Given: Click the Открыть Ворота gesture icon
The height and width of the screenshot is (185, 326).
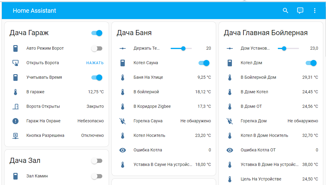Looking at the screenshot, I should 15,63.
